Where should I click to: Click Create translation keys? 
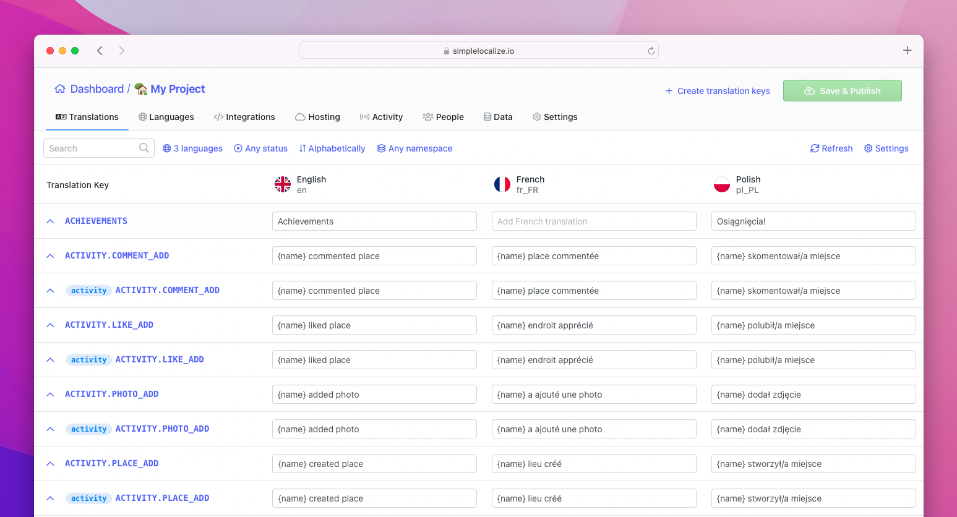click(718, 91)
